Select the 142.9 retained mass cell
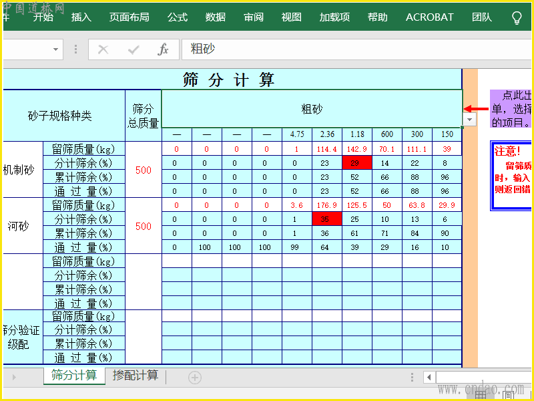Viewport: 534px width, 401px height. 357,149
